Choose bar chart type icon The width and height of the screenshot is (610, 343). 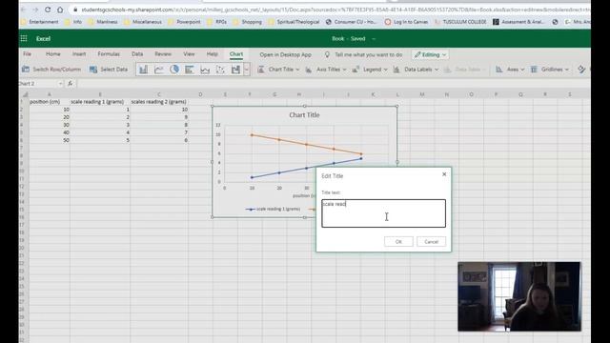coord(190,70)
